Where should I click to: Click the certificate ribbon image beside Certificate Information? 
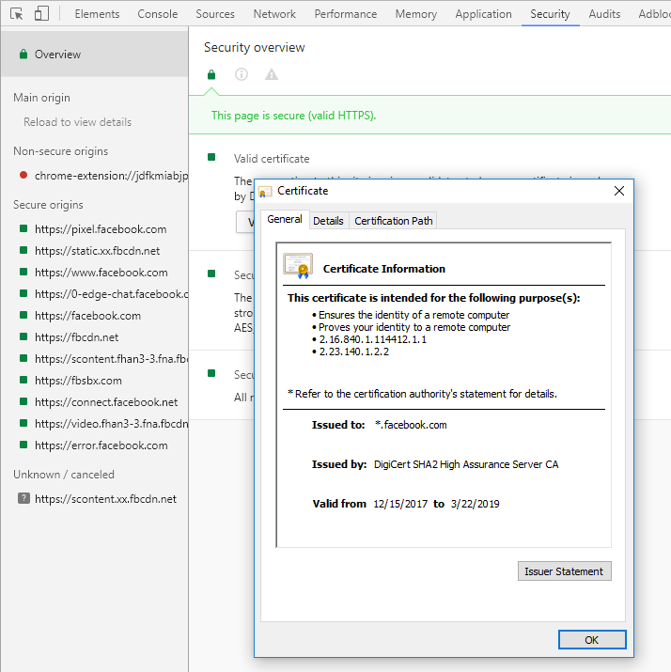[298, 267]
